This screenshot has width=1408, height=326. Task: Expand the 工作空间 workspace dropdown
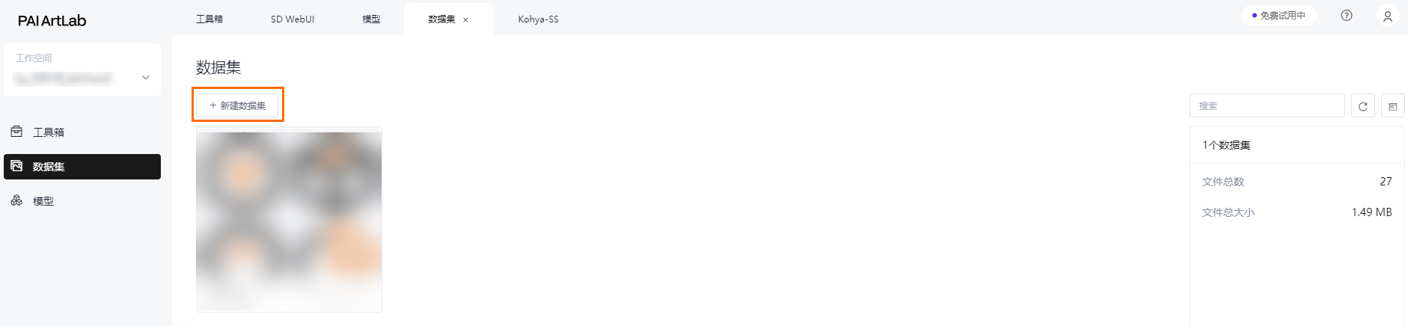point(146,78)
